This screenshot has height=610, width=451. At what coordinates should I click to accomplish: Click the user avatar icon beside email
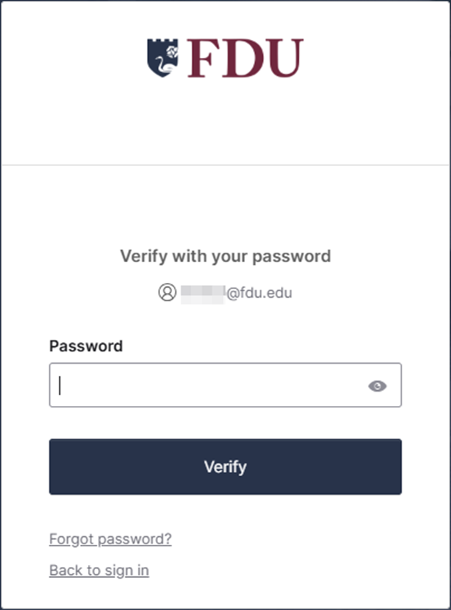point(167,292)
